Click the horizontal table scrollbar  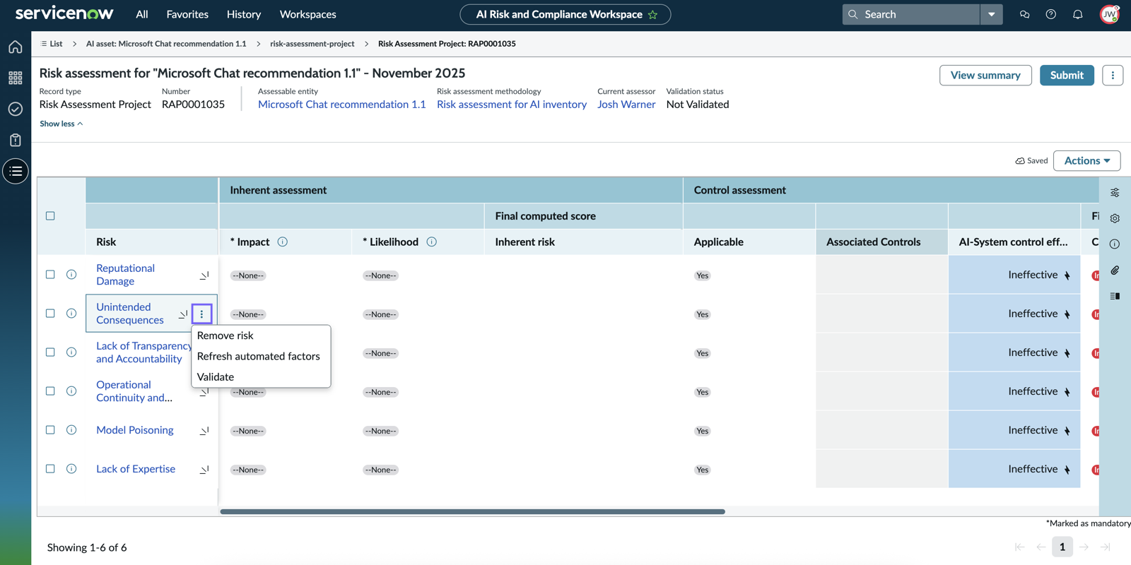pos(472,511)
